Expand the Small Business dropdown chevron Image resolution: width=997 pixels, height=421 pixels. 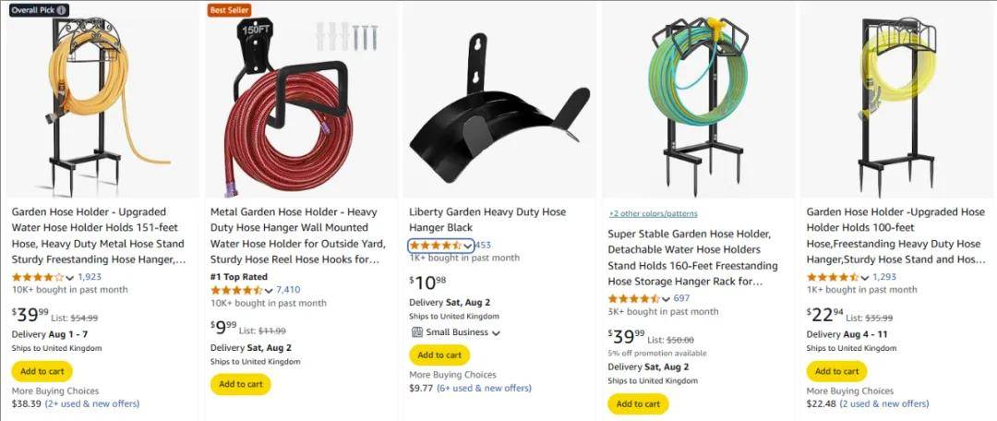pos(496,333)
